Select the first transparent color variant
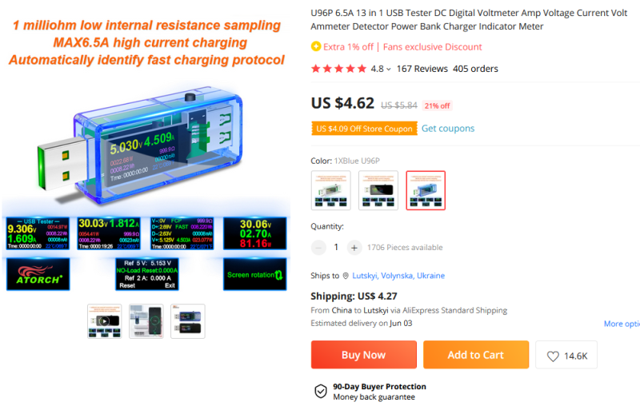This screenshot has width=640, height=406. (x=330, y=190)
